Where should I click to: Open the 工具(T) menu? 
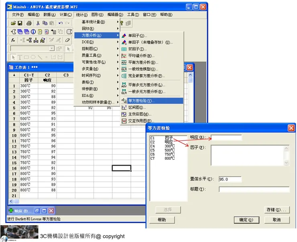133,14
